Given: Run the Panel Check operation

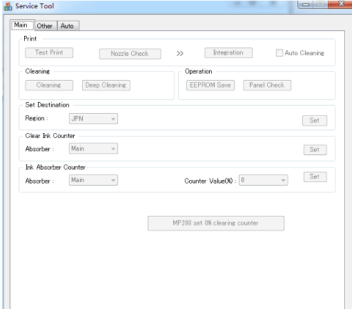Looking at the screenshot, I should (x=267, y=86).
